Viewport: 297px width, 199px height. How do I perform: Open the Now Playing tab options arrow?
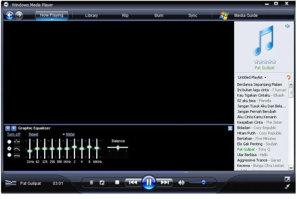[x=52, y=19]
